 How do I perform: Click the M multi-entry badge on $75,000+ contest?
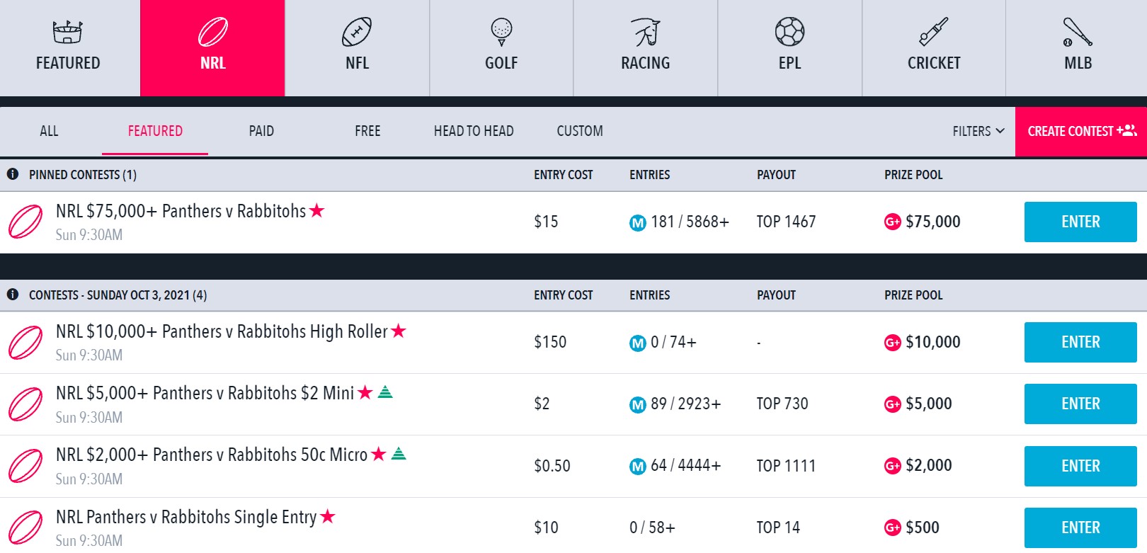tap(638, 223)
